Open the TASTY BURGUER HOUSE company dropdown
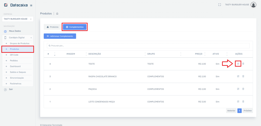261x126 pixels. coord(18,19)
